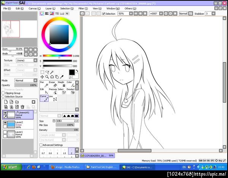Select the Pen tool
Viewport: 228px width, 178px height.
pyautogui.click(x=44, y=84)
